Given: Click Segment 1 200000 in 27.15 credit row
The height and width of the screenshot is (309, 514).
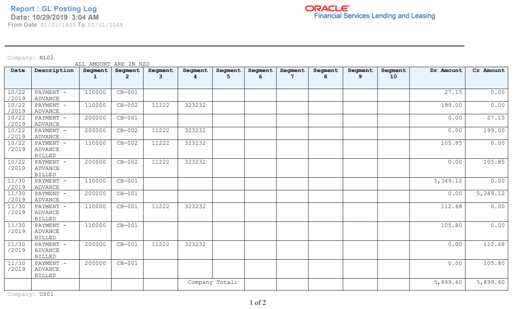Looking at the screenshot, I should click(95, 118).
